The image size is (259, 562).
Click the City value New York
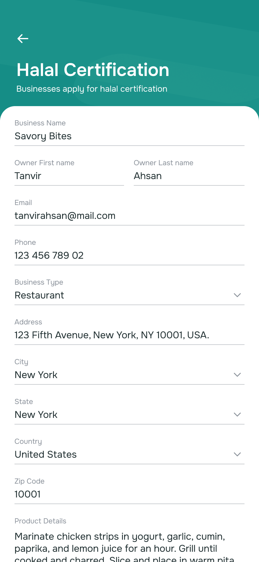[x=36, y=375]
